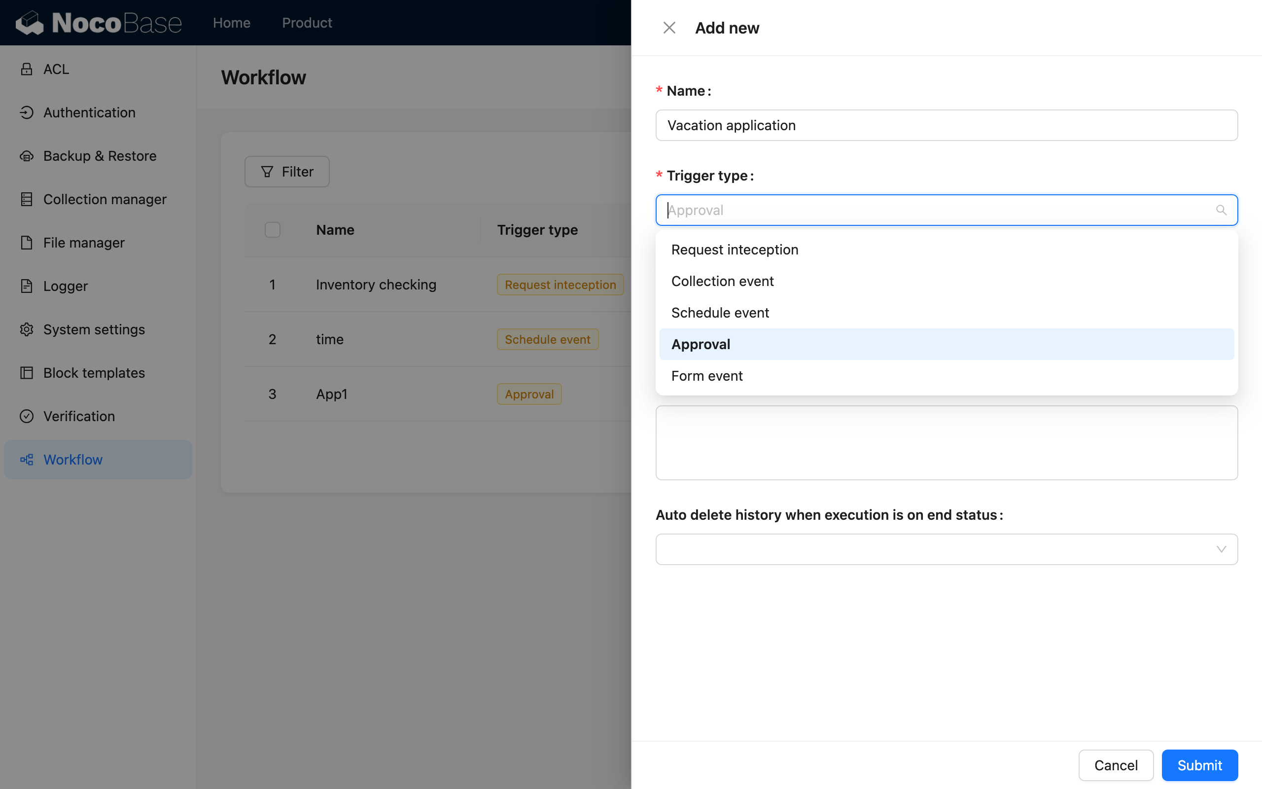Choose Form event as the trigger type
The width and height of the screenshot is (1262, 789).
(706, 375)
